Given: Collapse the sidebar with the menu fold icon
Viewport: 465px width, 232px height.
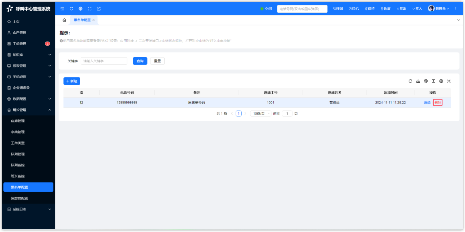Looking at the screenshot, I should (x=62, y=9).
